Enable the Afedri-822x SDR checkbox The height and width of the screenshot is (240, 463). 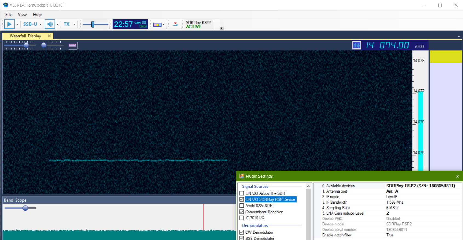pyautogui.click(x=241, y=206)
